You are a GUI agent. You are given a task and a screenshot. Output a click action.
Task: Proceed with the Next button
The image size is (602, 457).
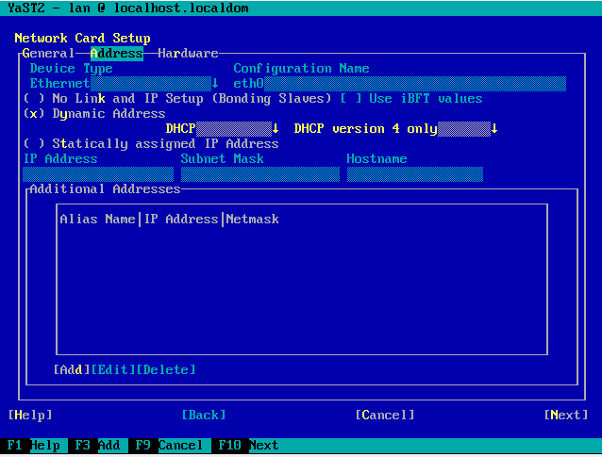[x=566, y=415]
